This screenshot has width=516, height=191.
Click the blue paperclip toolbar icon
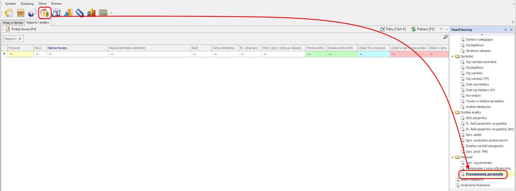coord(80,13)
